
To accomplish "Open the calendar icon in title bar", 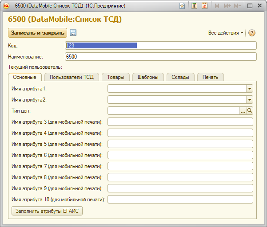I will pyautogui.click(x=204, y=6).
